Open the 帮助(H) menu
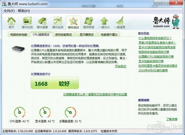This screenshot has height=135, width=185. [24, 11]
